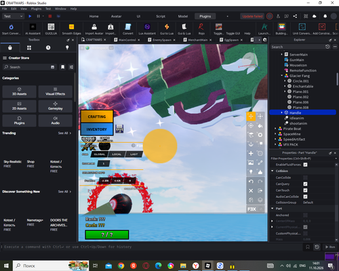Expand the Enchantable node
339x271 pixels.
click(x=285, y=86)
